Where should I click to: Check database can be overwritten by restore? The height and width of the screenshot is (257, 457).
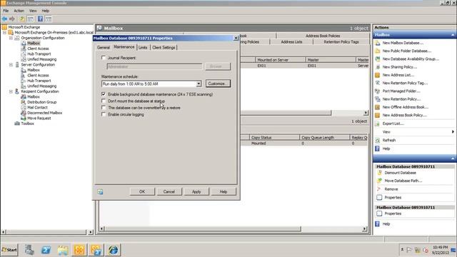pyautogui.click(x=104, y=108)
